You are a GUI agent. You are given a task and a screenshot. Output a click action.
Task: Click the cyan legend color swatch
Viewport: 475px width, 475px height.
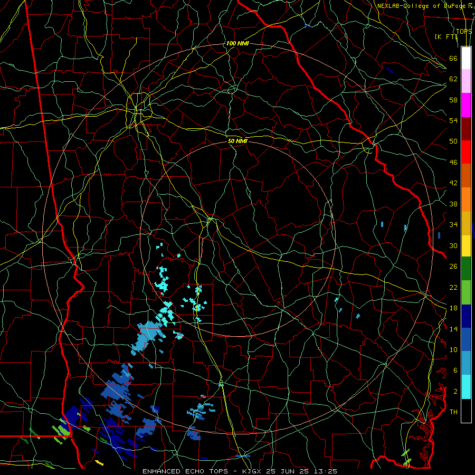click(x=466, y=387)
